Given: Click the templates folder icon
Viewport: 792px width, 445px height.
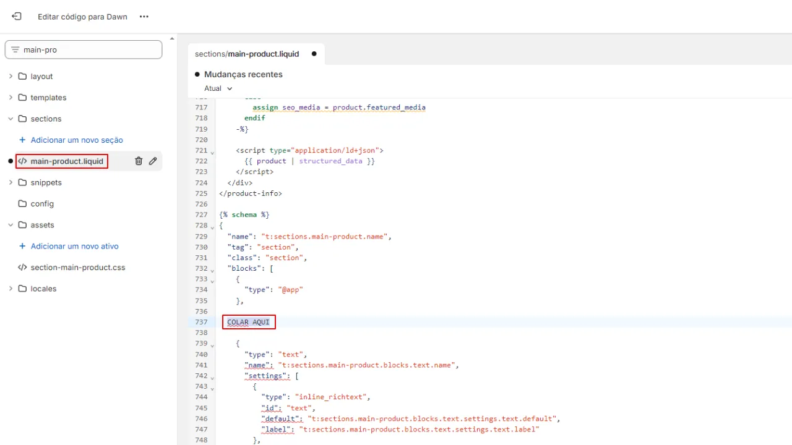Looking at the screenshot, I should tap(23, 98).
